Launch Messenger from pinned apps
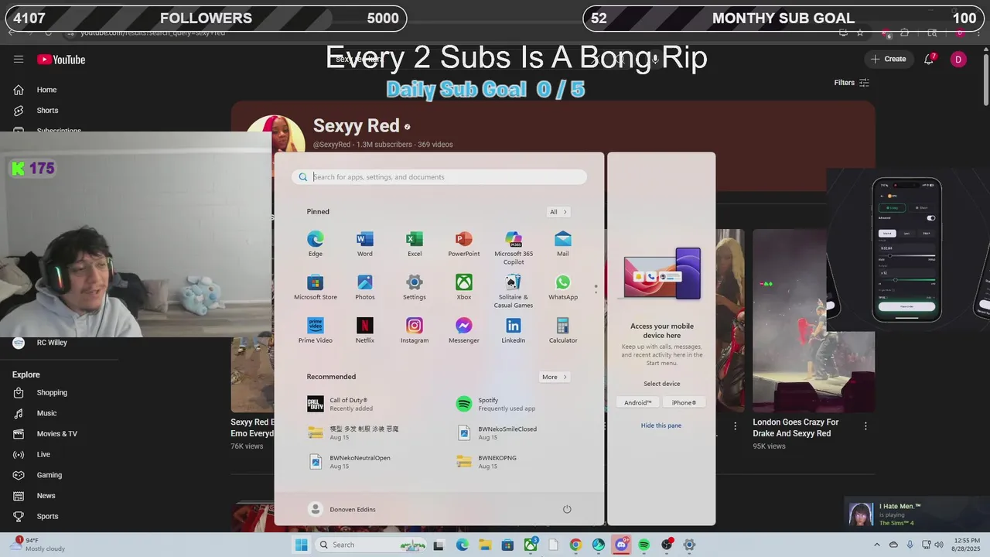Image resolution: width=990 pixels, height=557 pixels. pyautogui.click(x=464, y=330)
